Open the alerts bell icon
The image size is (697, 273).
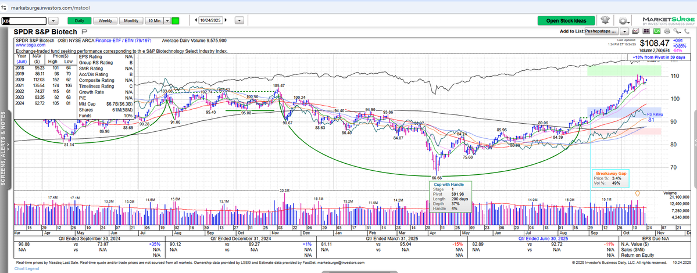(x=605, y=20)
